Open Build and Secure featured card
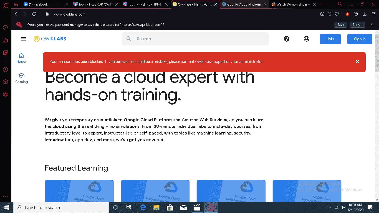The image size is (379, 213). [x=231, y=191]
